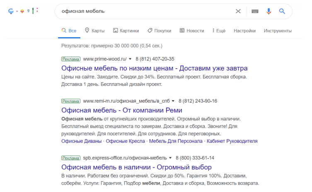Open Инструменты search tools
The width and height of the screenshot is (312, 192).
pos(278,31)
